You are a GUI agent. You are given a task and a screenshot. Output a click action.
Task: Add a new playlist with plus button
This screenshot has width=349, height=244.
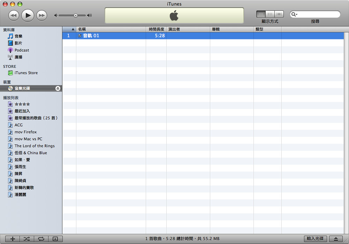tap(13, 239)
